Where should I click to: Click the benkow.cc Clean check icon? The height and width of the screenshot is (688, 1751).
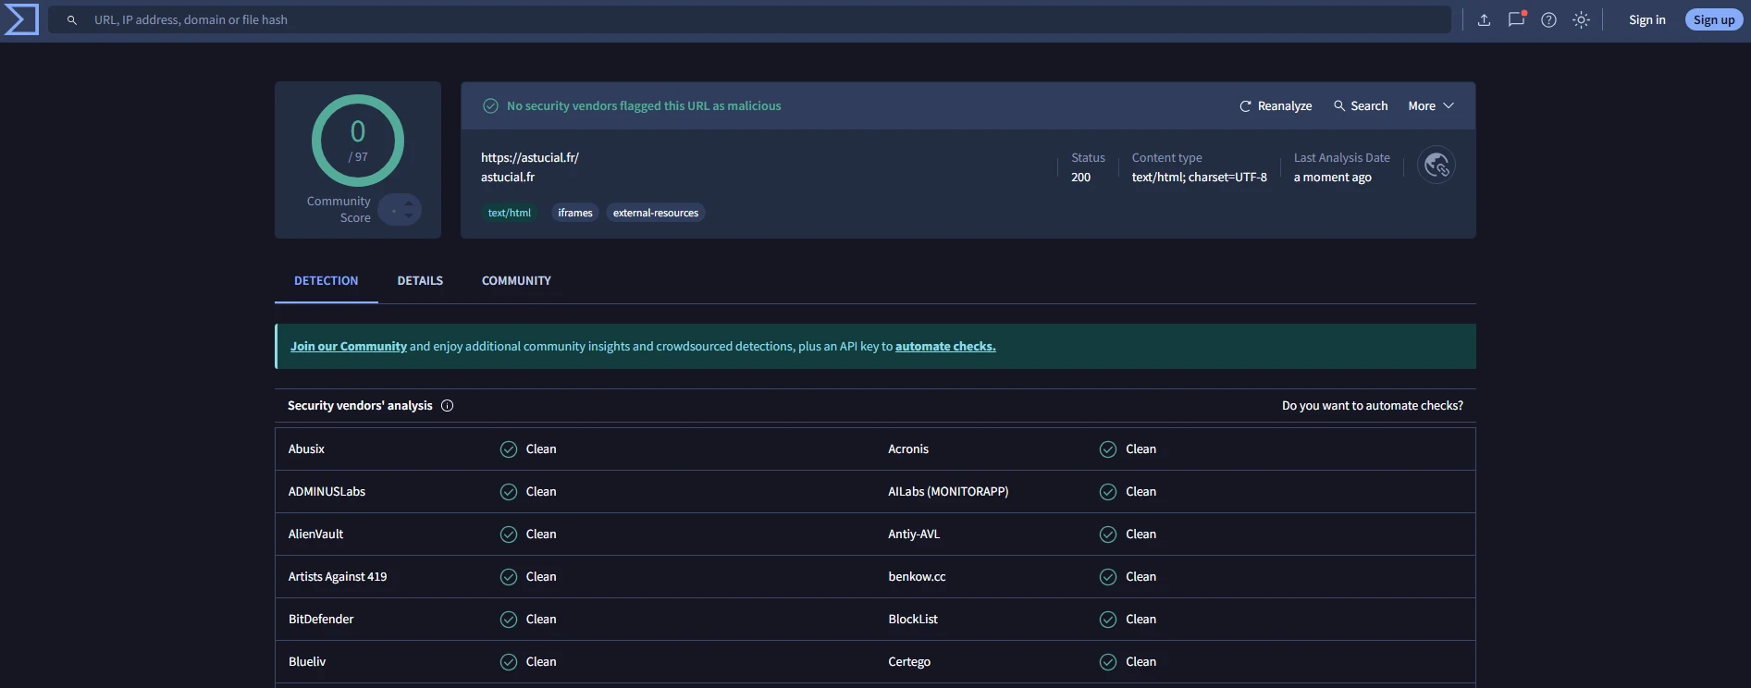[1108, 577]
